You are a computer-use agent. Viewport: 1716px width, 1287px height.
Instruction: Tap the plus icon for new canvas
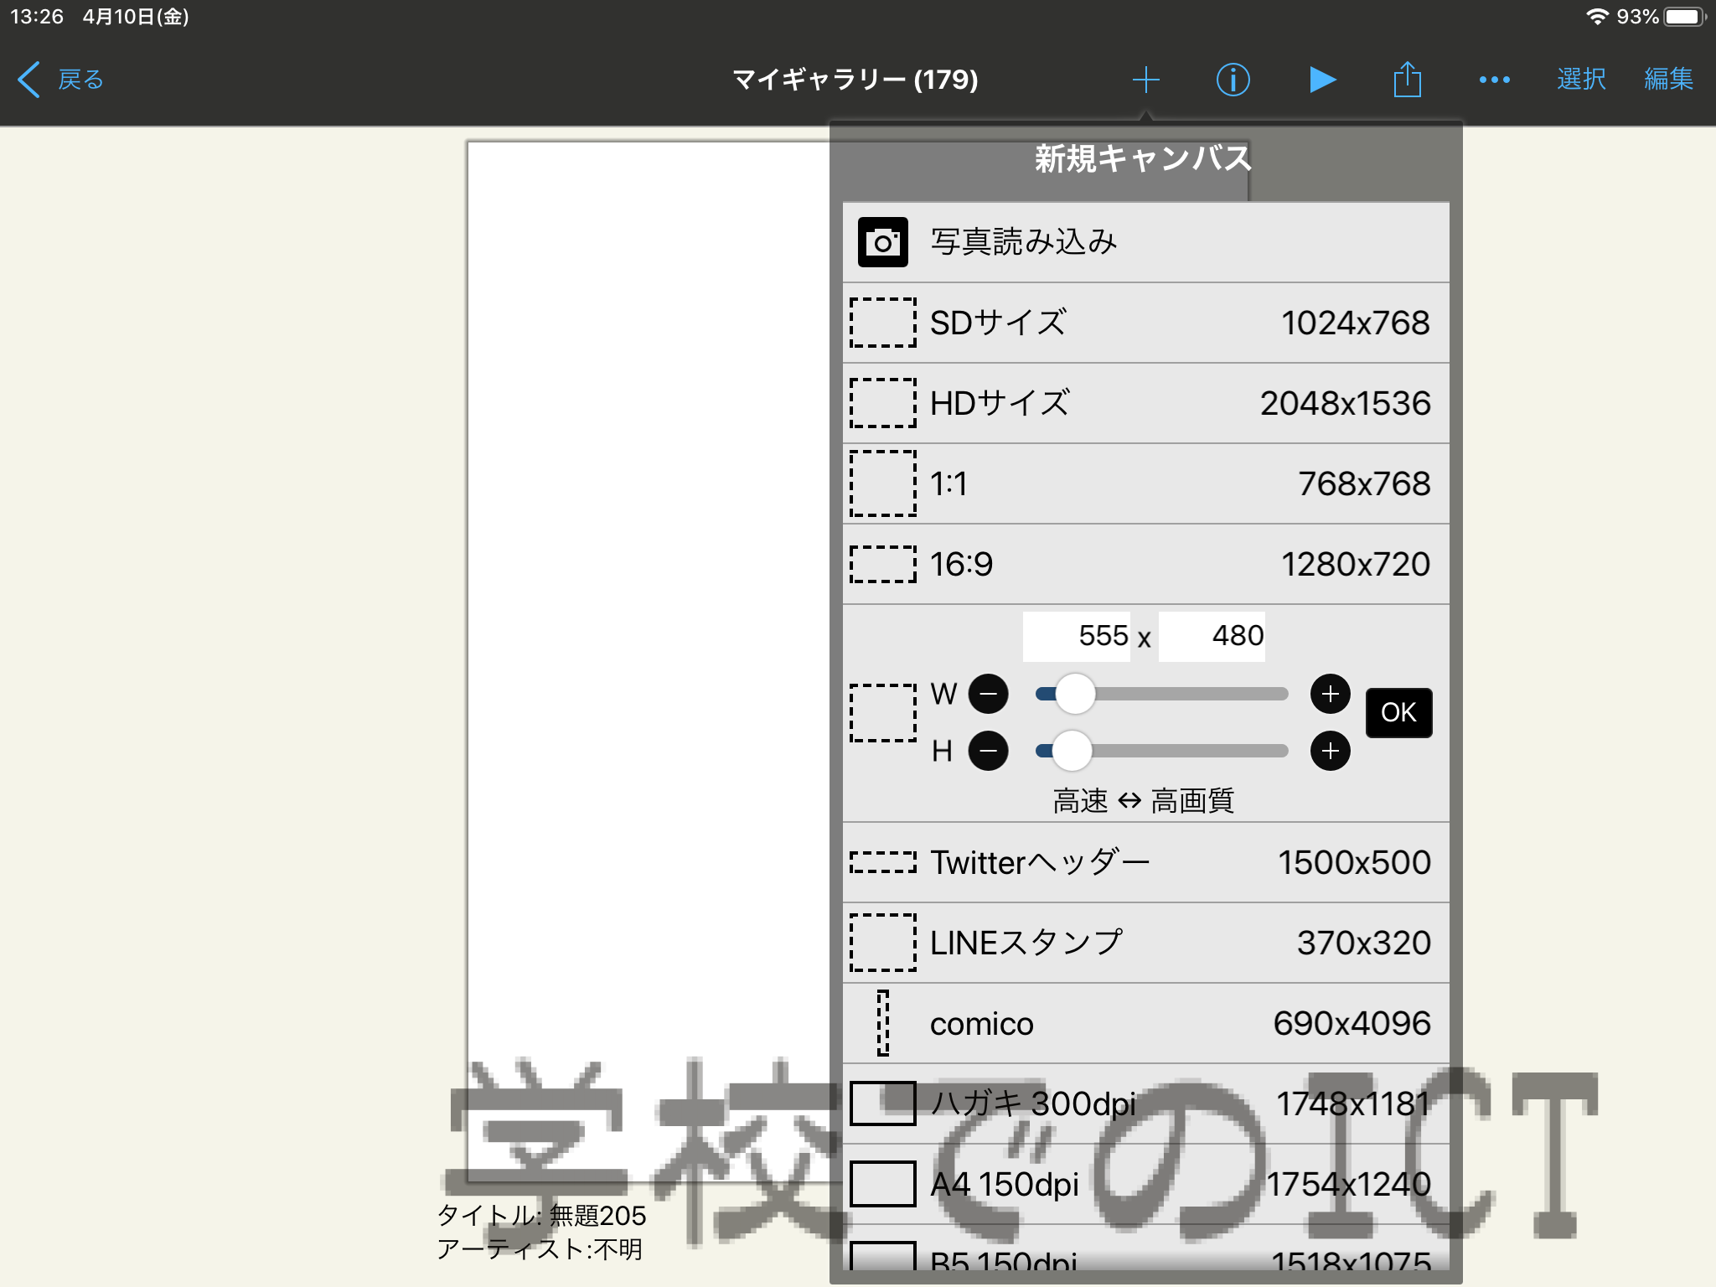(1145, 80)
